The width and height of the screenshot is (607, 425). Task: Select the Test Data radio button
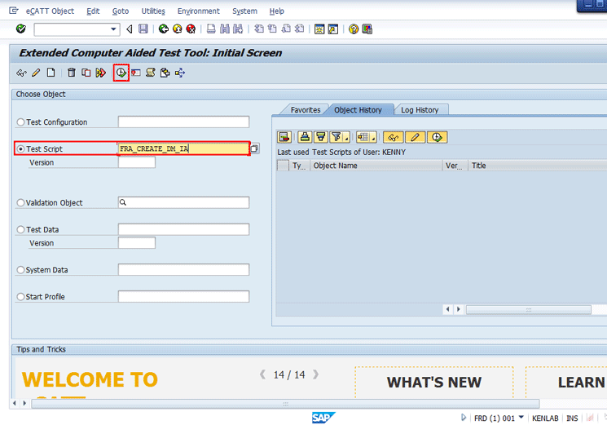pyautogui.click(x=21, y=230)
